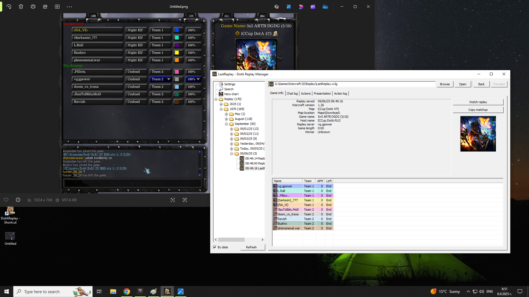Image resolution: width=529 pixels, height=297 pixels.
Task: Open Settings in the replay tree
Action: (230, 84)
